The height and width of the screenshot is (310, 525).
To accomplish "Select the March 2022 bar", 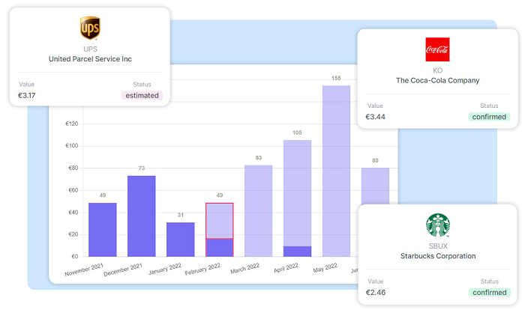I will click(x=259, y=210).
